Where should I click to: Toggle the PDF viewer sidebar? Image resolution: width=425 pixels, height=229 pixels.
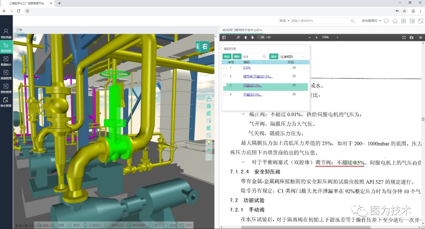pos(224,38)
